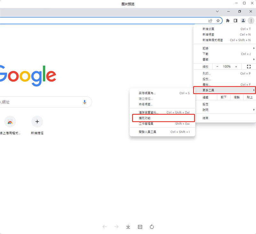The width and height of the screenshot is (256, 234).
Task: Click 貼上 in the edit row
Action: [x=250, y=97]
